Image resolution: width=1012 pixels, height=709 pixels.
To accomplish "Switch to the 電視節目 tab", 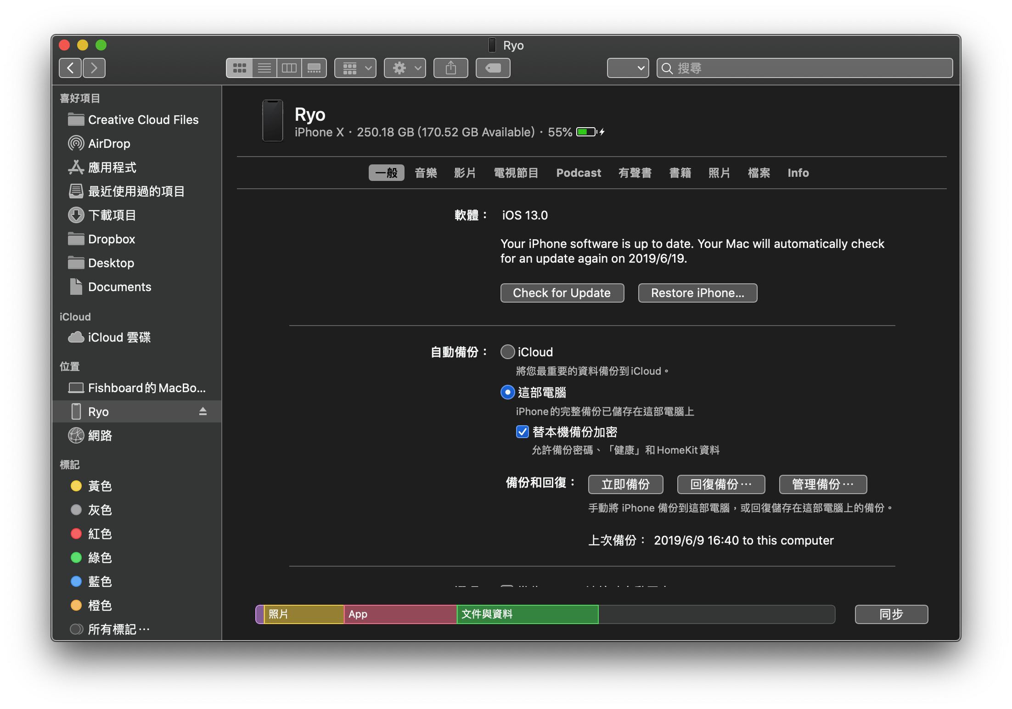I will pyautogui.click(x=516, y=173).
